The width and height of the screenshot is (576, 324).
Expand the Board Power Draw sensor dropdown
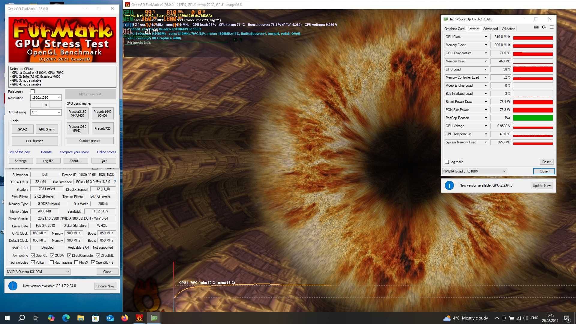click(485, 102)
